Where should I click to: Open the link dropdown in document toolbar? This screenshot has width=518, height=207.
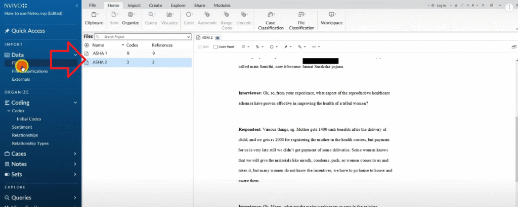316,47
